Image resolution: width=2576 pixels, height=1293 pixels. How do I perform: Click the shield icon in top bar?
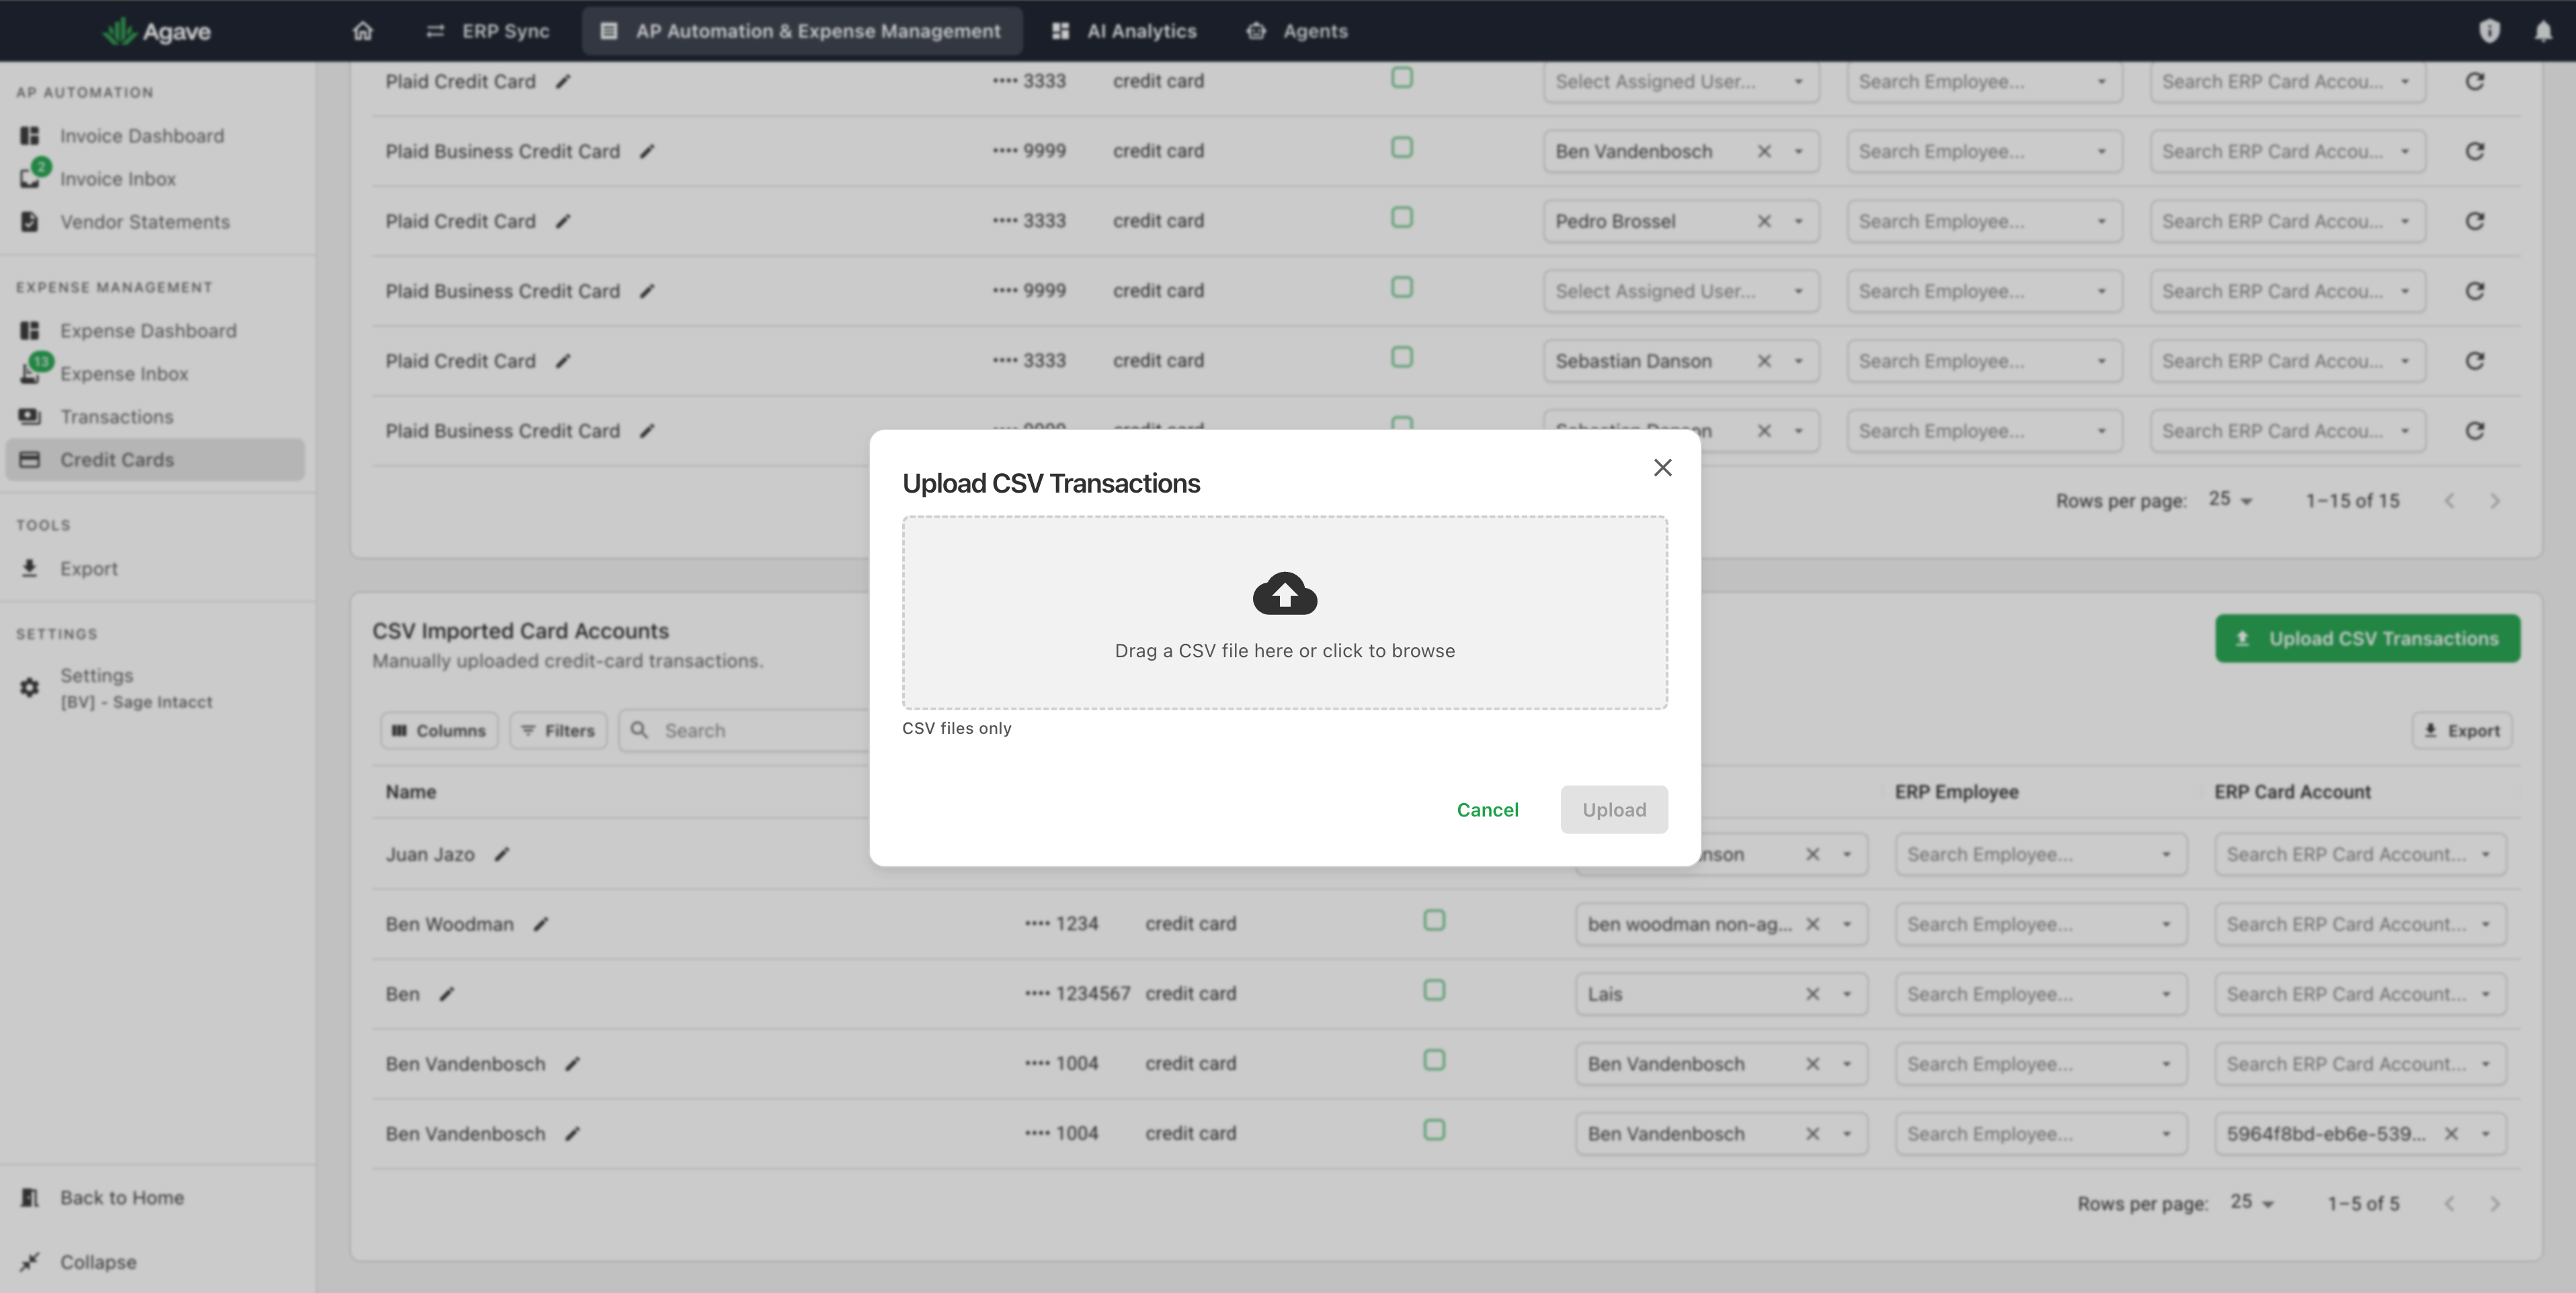pos(2489,31)
